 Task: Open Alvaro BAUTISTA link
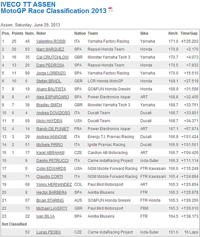pyautogui.click(x=51, y=89)
